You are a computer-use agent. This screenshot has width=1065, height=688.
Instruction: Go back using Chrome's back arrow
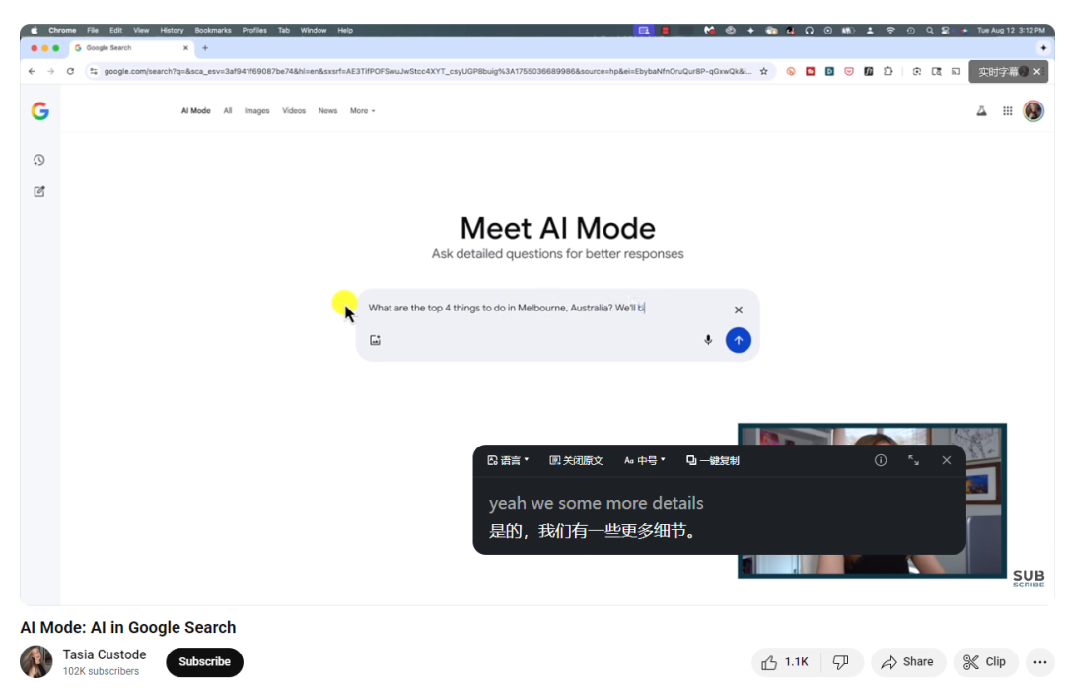pyautogui.click(x=32, y=71)
